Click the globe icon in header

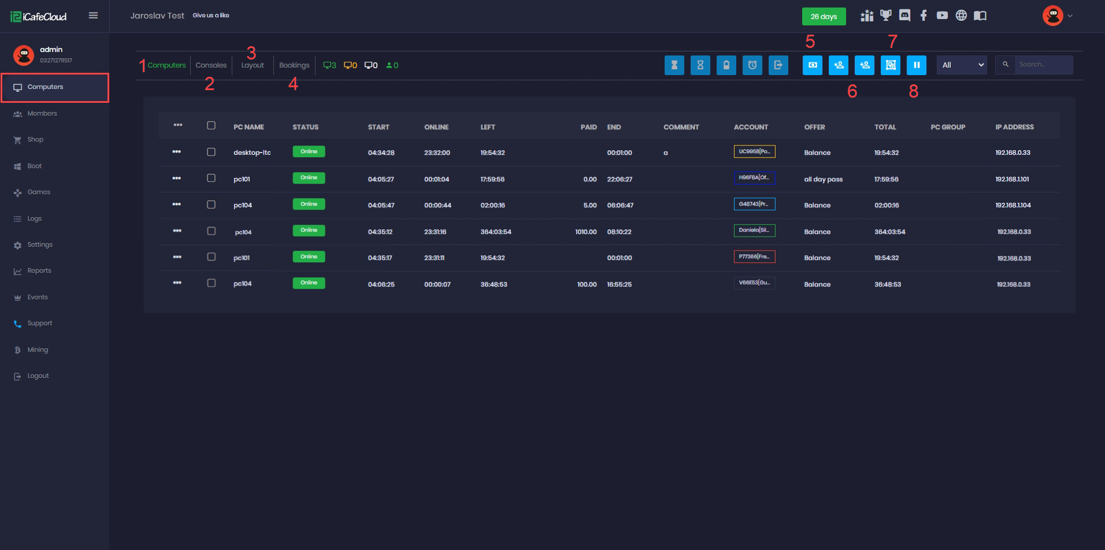[x=961, y=16]
